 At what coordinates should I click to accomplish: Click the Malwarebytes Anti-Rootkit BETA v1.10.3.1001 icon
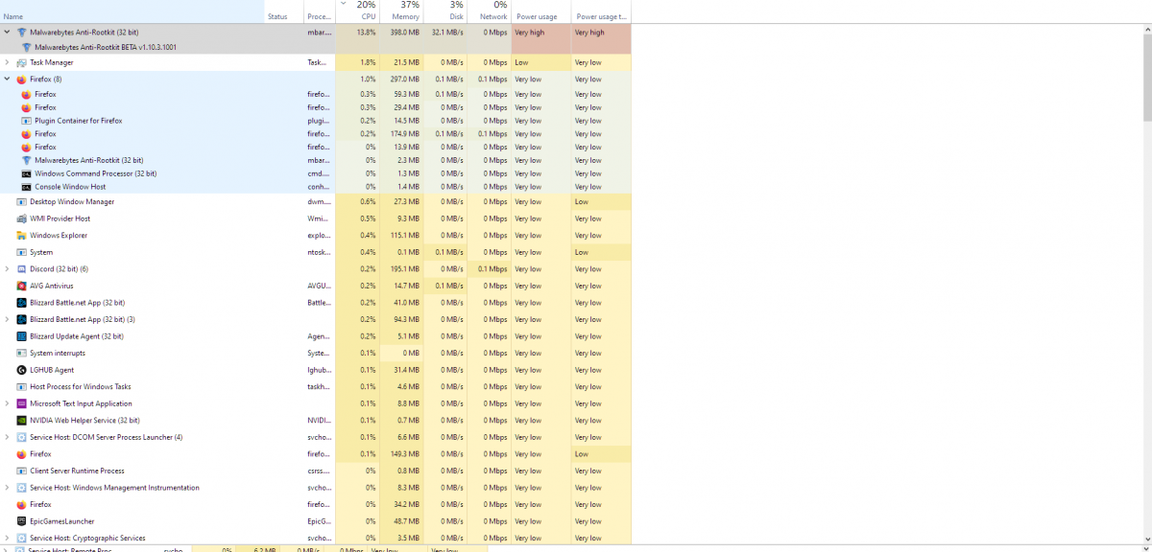pyautogui.click(x=26, y=46)
